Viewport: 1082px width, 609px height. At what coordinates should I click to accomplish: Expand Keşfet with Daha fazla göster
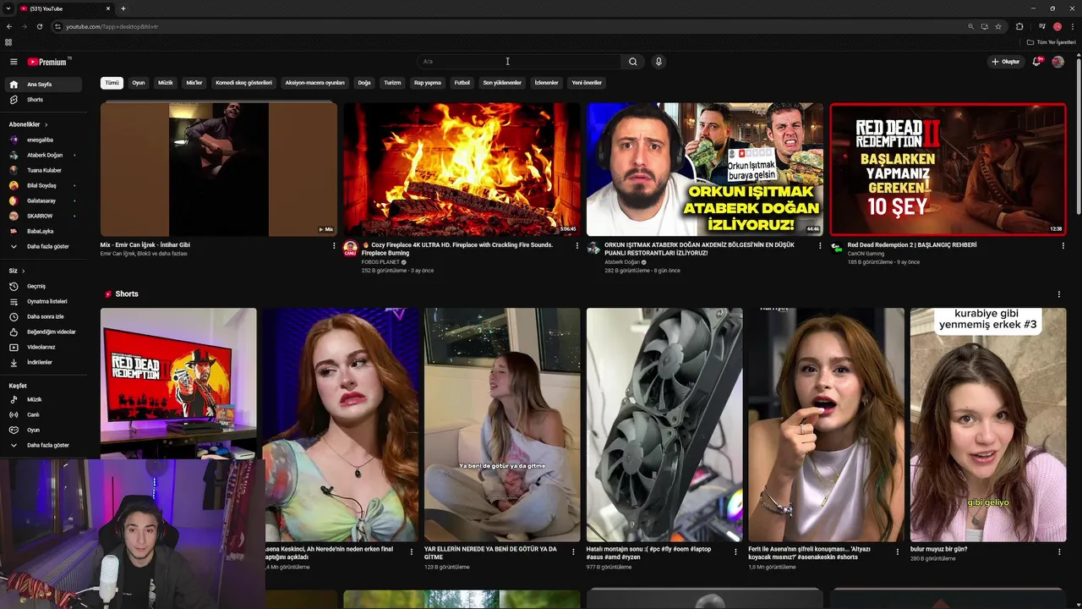coord(45,445)
